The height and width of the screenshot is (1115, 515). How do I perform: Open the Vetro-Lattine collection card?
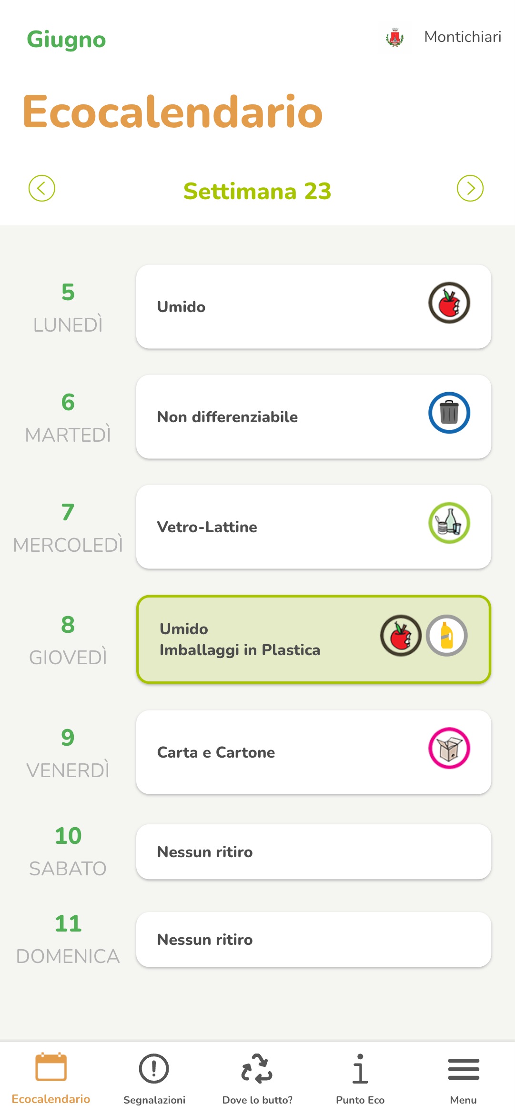286,527
